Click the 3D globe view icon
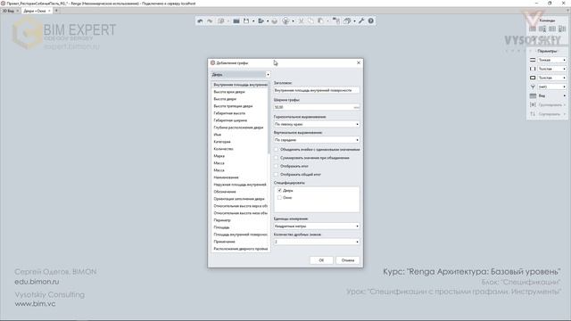Image resolution: width=571 pixels, height=321 pixels. pos(285,21)
